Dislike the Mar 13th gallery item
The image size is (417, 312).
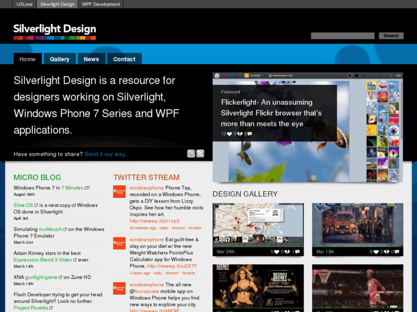(x=387, y=252)
